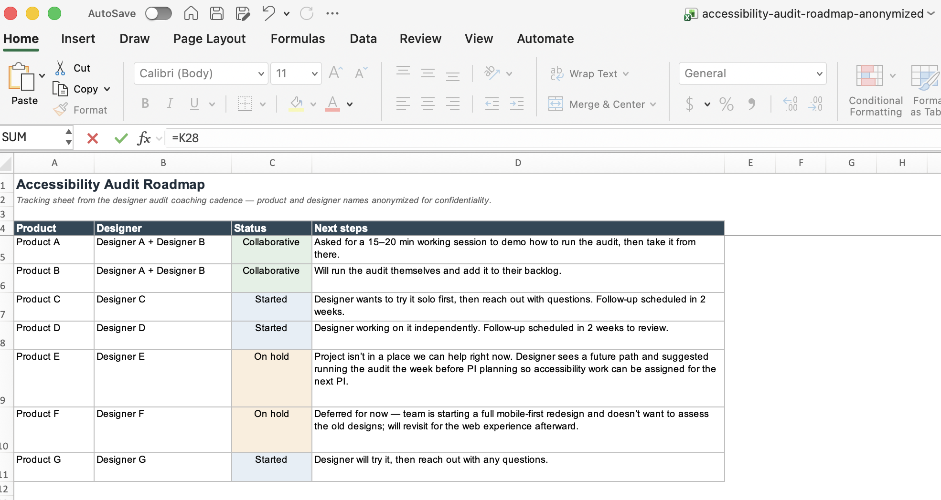Increase decimal places

click(x=790, y=104)
